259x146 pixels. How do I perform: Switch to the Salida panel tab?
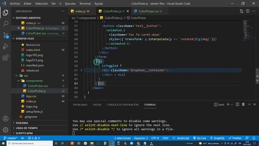pos(97,105)
